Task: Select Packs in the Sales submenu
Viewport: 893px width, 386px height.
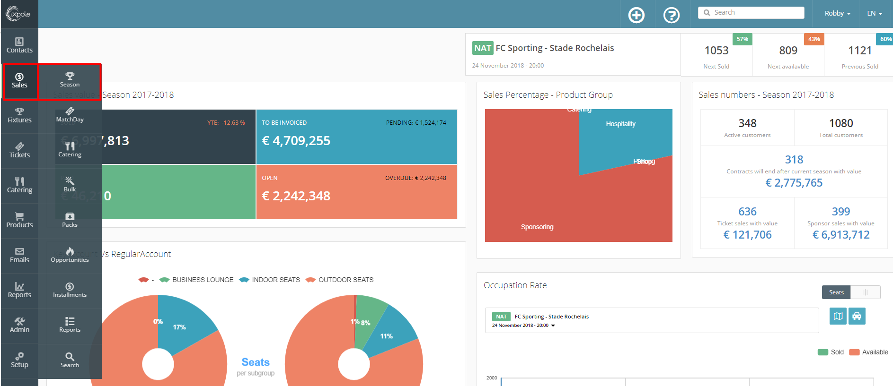Action: (x=70, y=221)
